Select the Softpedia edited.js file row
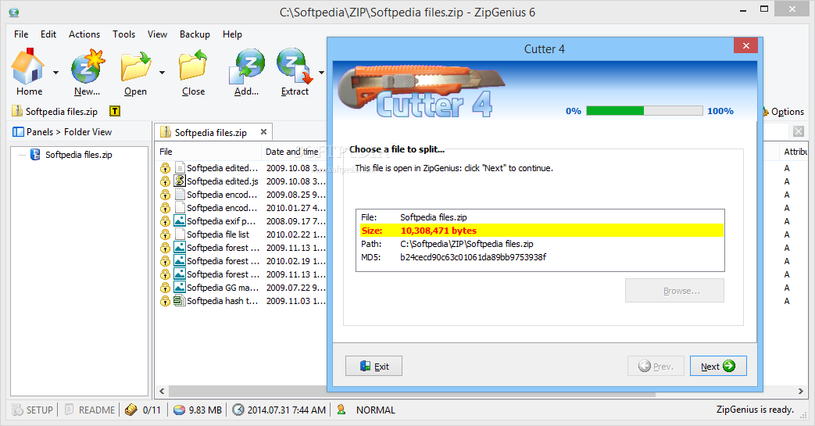The image size is (815, 426). [223, 181]
